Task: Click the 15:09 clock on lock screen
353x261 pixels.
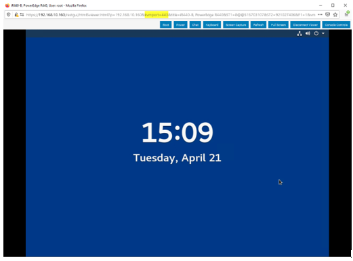Action: pyautogui.click(x=178, y=132)
